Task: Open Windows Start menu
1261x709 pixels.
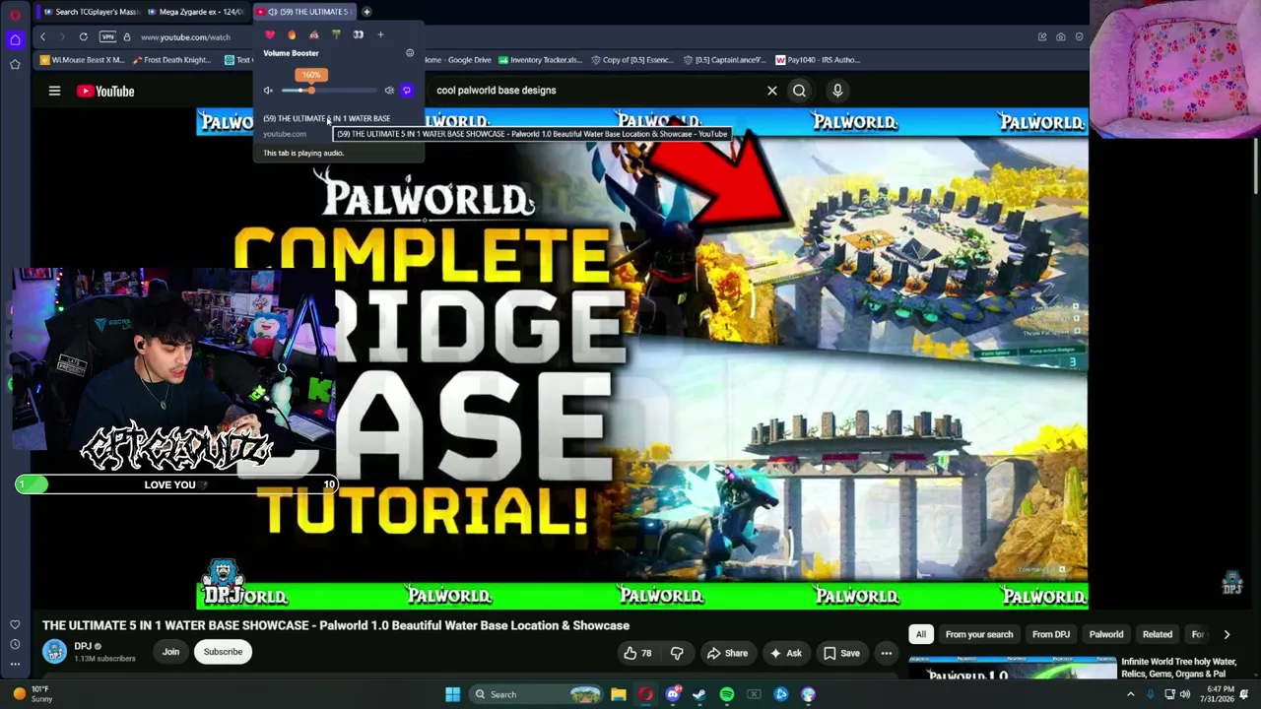Action: pyautogui.click(x=452, y=694)
